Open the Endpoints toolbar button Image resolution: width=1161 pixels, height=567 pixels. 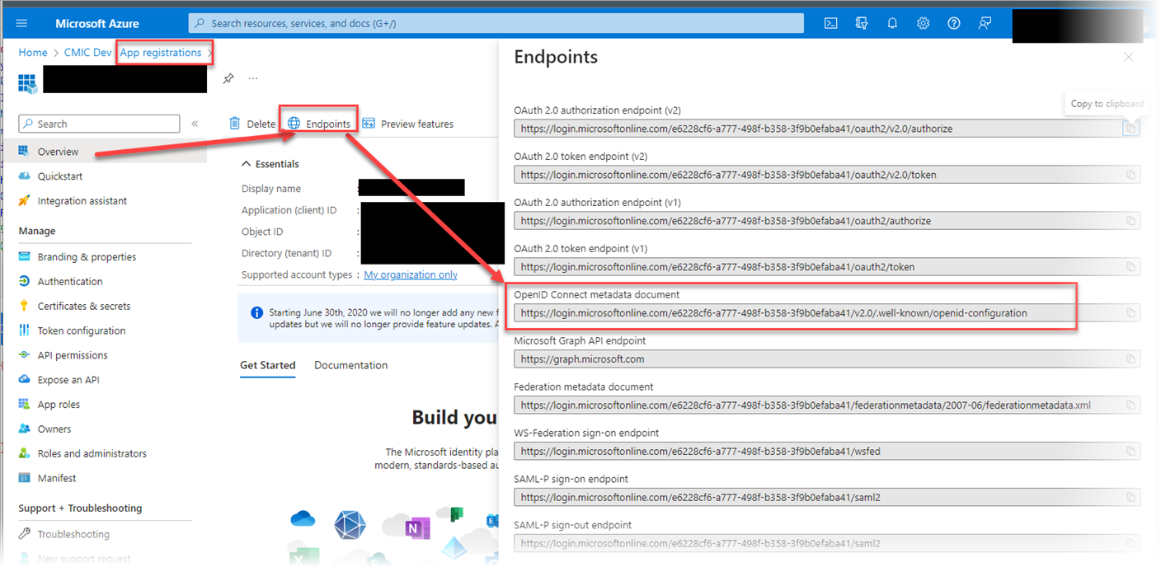pyautogui.click(x=318, y=124)
